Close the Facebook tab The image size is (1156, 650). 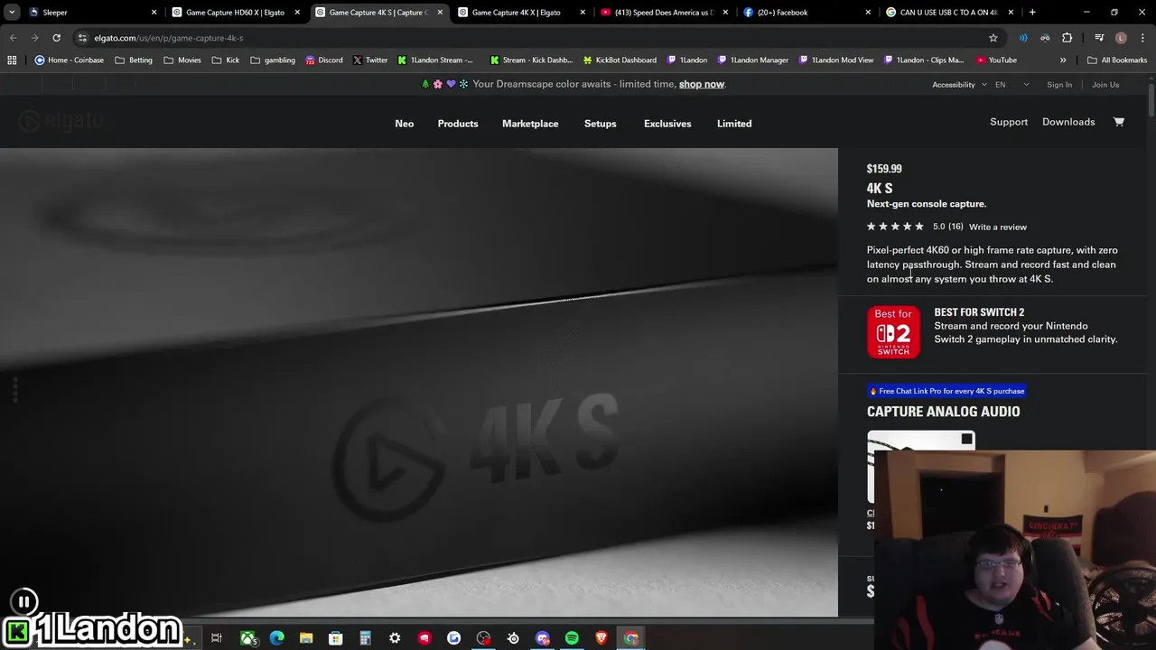(868, 13)
